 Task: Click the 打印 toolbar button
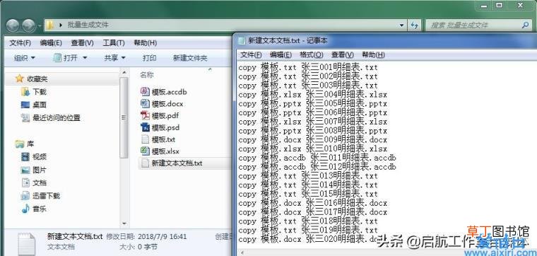pos(149,58)
